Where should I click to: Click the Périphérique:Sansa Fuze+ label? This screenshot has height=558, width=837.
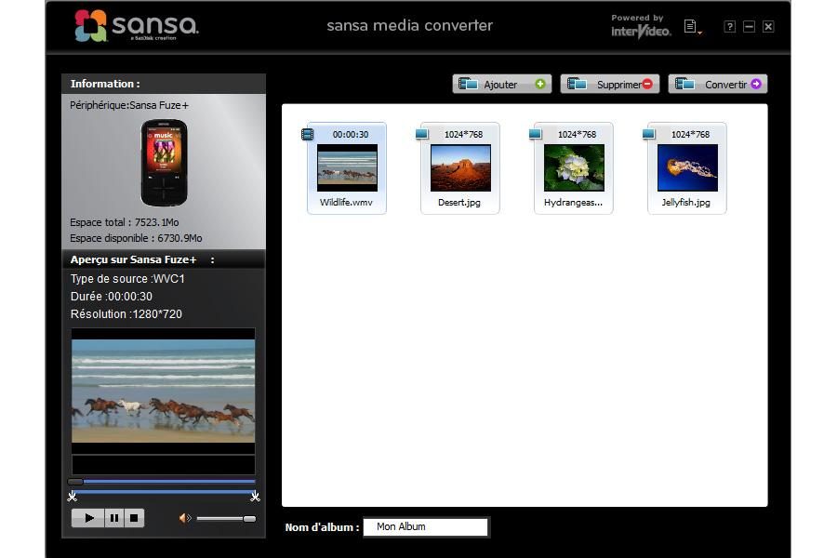point(129,105)
